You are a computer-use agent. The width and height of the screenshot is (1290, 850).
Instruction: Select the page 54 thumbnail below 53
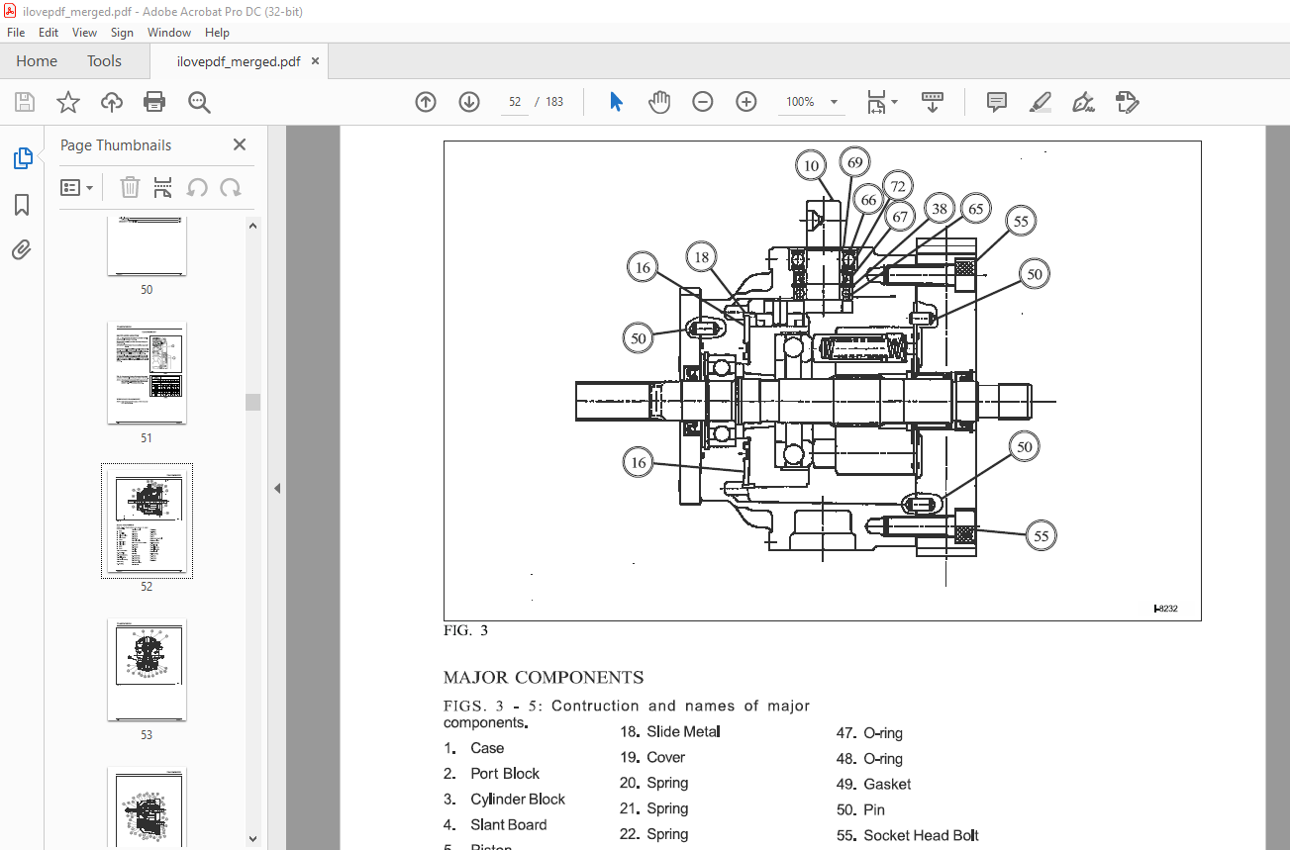[147, 808]
